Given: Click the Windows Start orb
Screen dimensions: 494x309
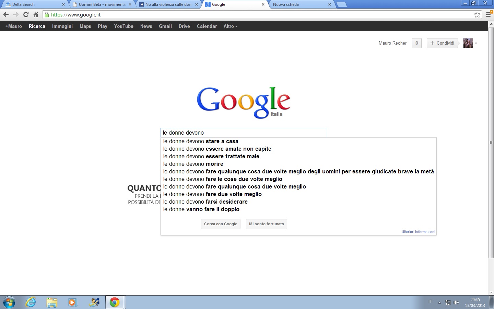Looking at the screenshot, I should 9,302.
